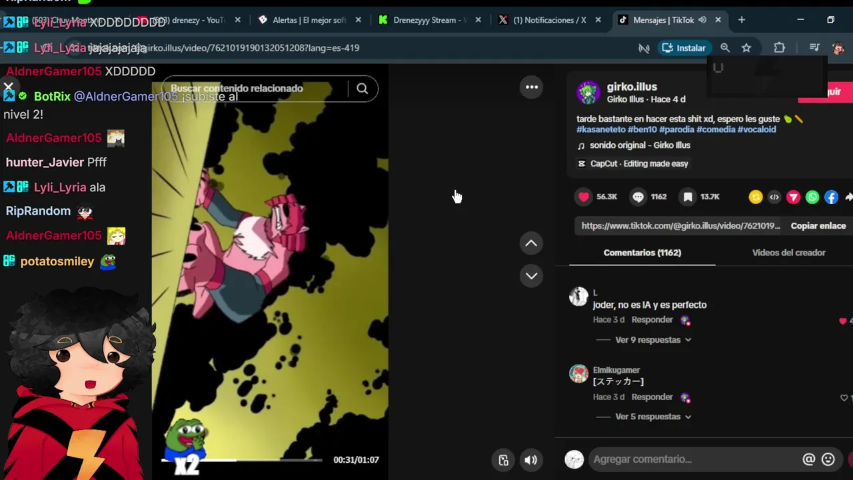This screenshot has width=853, height=480.
Task: Open browser extensions puzzle icon
Action: coord(779,48)
